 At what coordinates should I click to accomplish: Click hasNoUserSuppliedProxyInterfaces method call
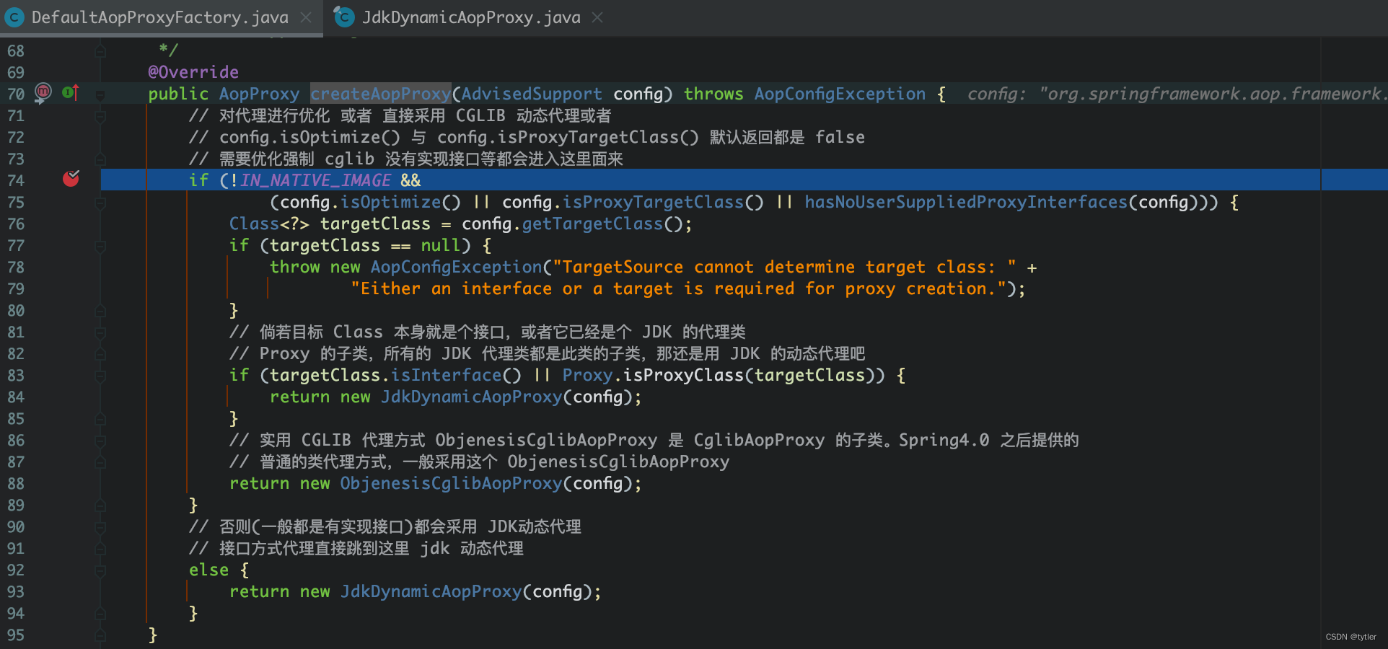[966, 202]
